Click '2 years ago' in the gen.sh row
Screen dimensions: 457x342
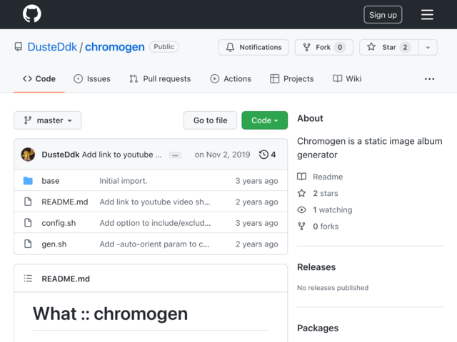pyautogui.click(x=256, y=244)
